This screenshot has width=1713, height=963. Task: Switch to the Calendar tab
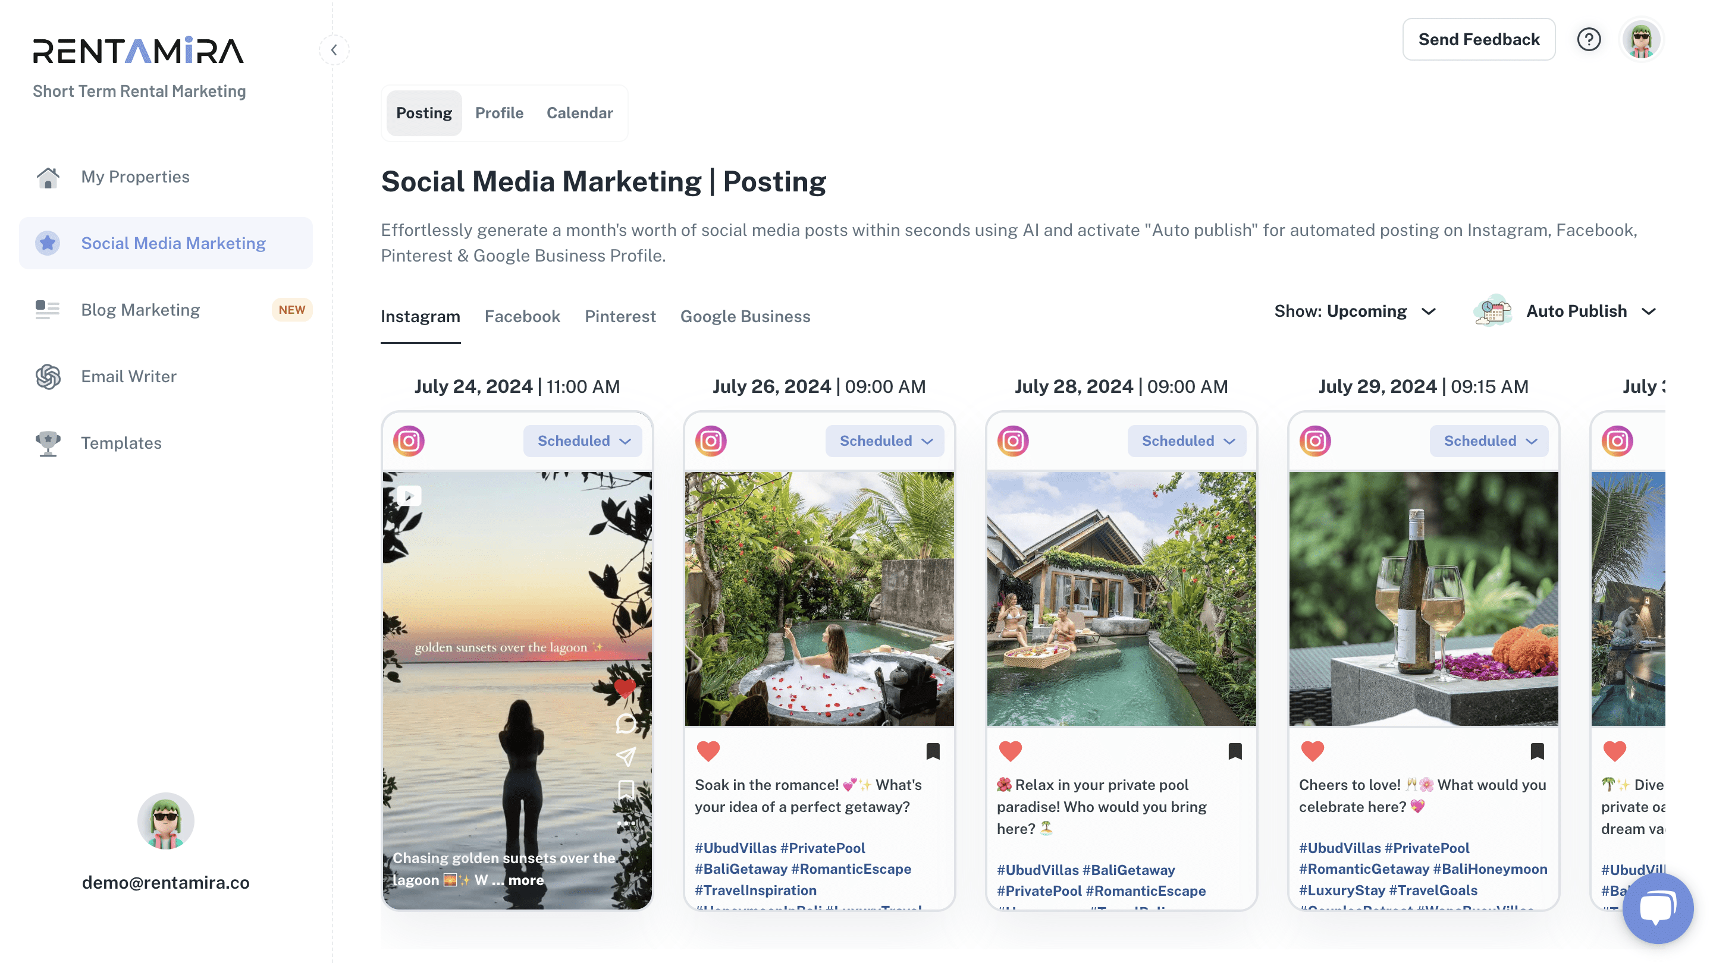(579, 113)
